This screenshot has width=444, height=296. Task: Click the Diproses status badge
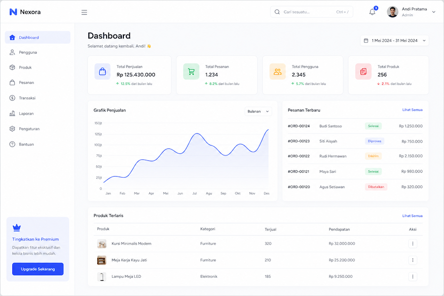pyautogui.click(x=374, y=141)
